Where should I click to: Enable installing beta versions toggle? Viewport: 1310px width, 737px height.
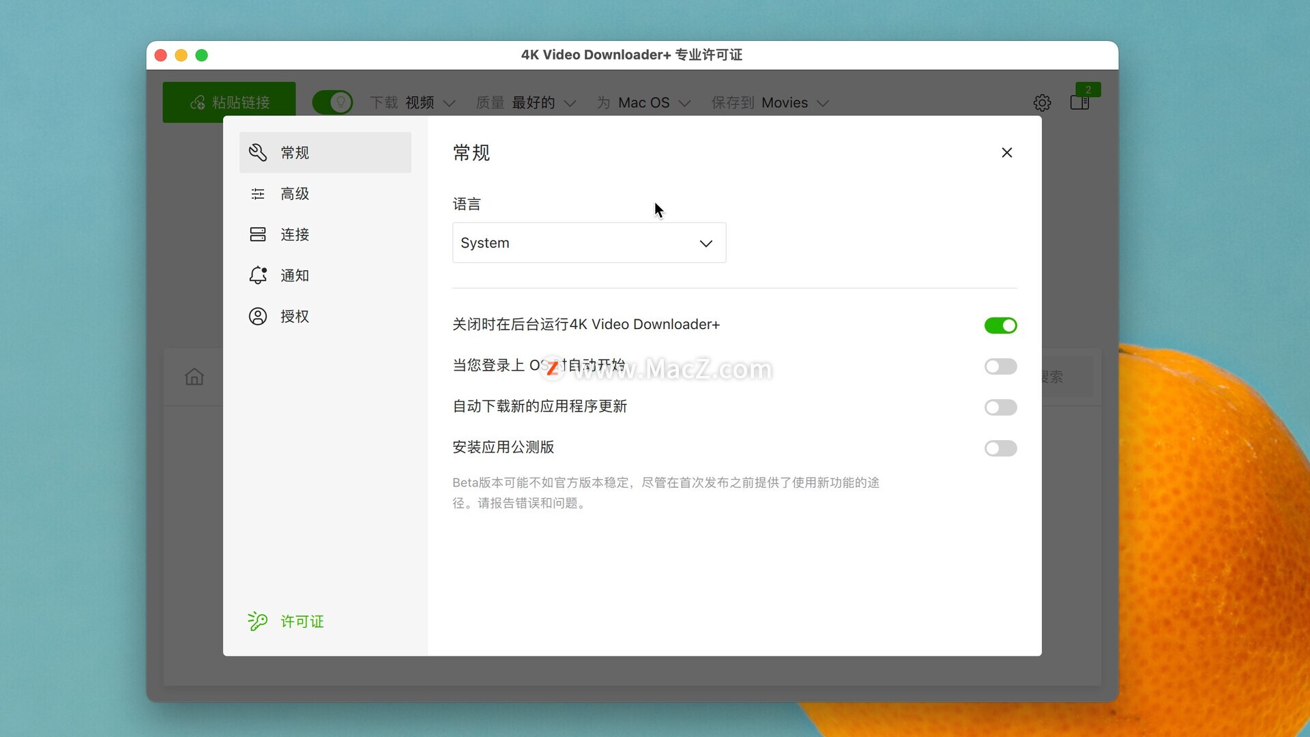click(x=1000, y=448)
